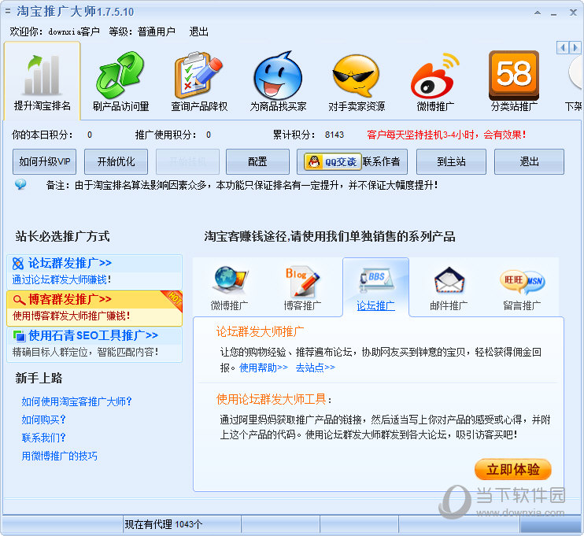Click the large 退出 button on the right

[x=529, y=161]
